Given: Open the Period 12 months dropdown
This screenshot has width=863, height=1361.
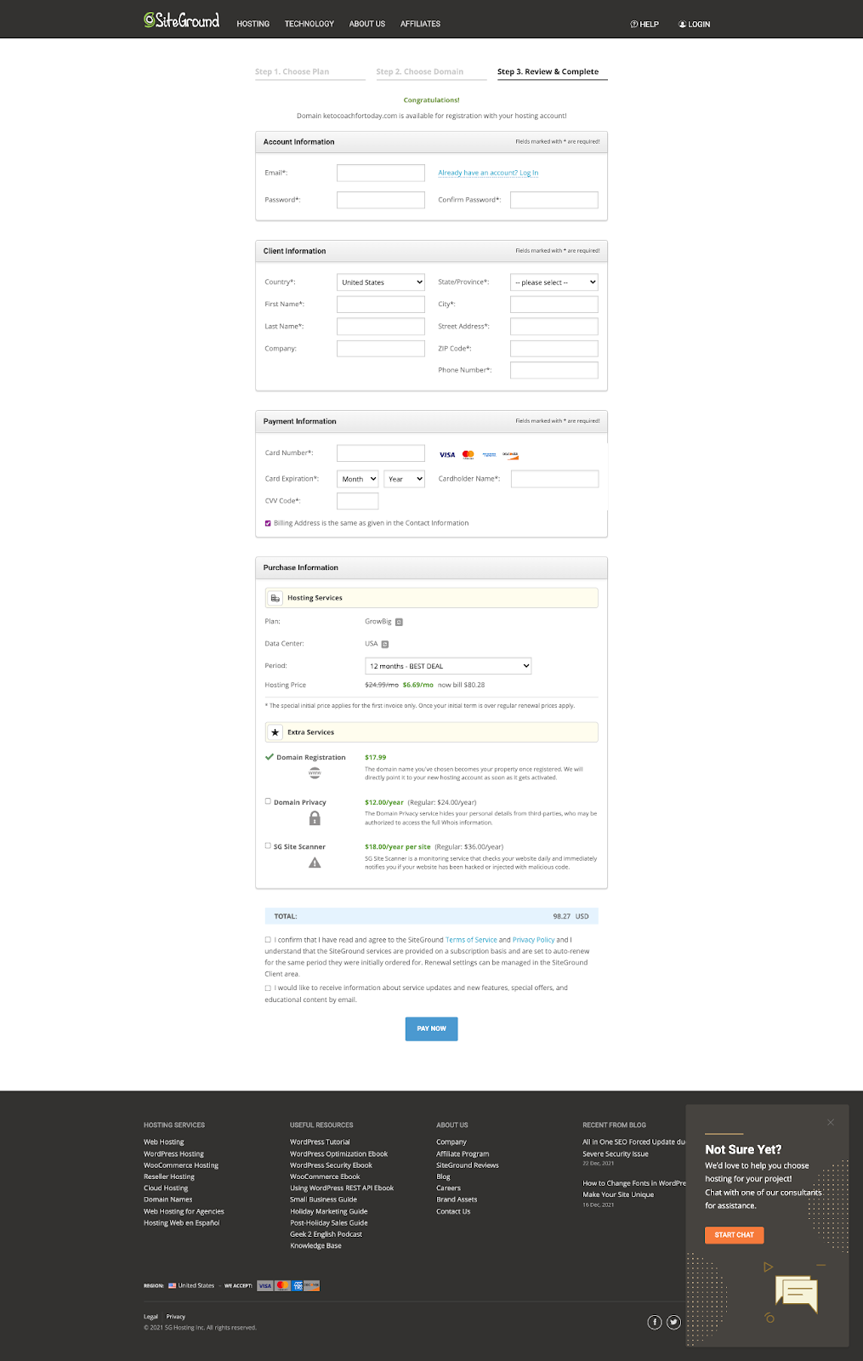Looking at the screenshot, I should [x=448, y=666].
